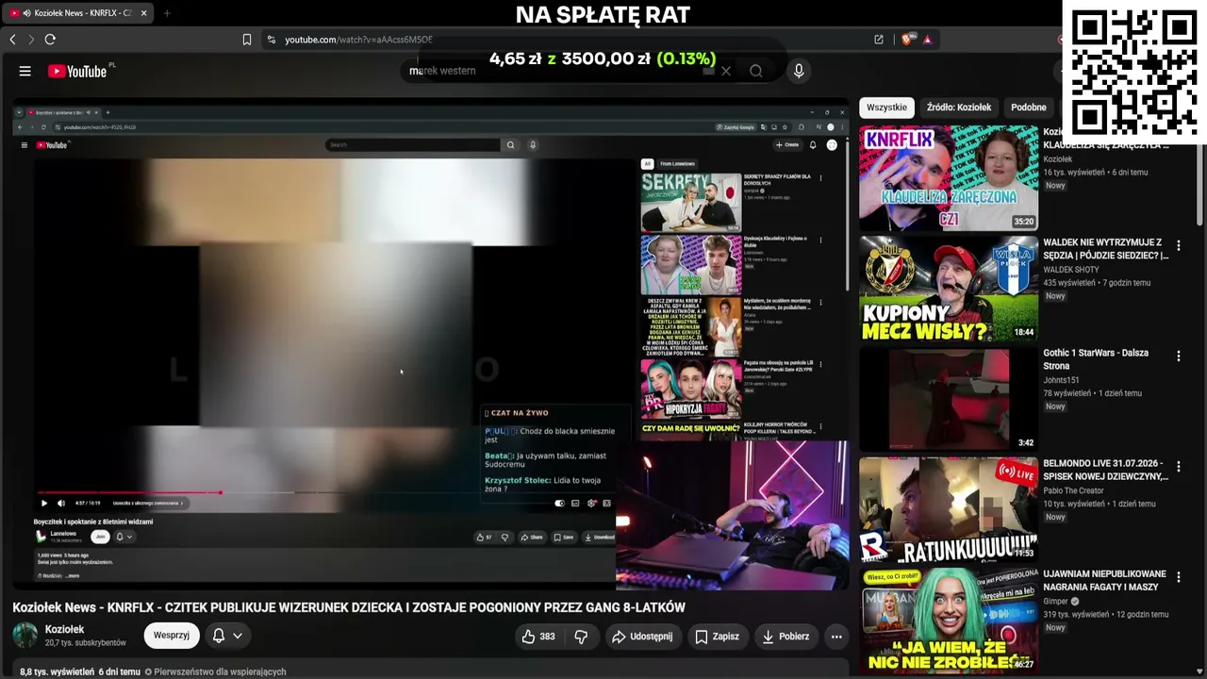Click the inner video's Share button
This screenshot has width=1207, height=679.
coord(533,538)
